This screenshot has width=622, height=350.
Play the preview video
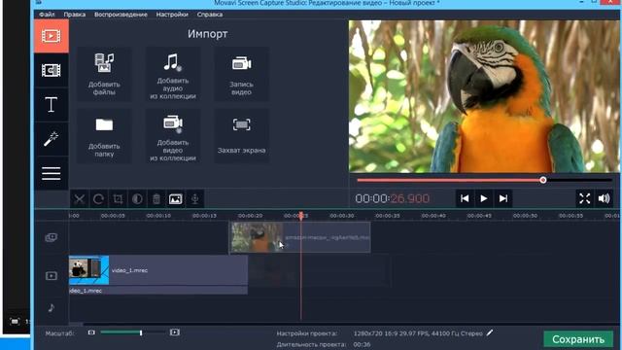(484, 198)
